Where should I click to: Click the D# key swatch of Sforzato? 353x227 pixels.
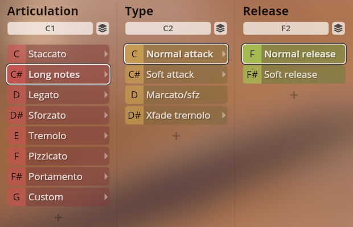tap(17, 115)
